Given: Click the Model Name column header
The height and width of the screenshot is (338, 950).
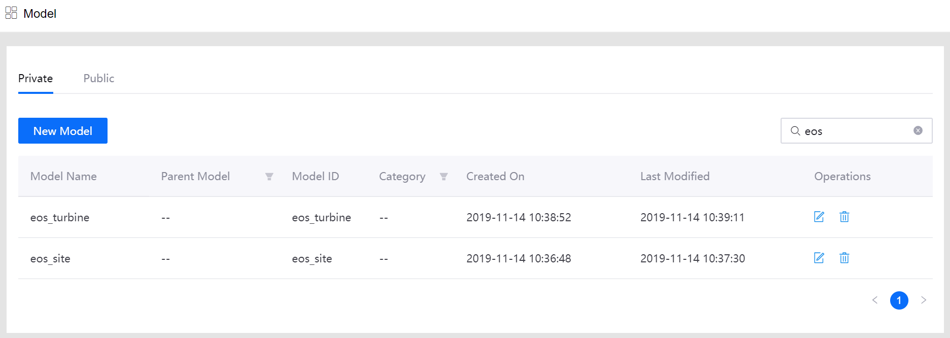Looking at the screenshot, I should [63, 176].
